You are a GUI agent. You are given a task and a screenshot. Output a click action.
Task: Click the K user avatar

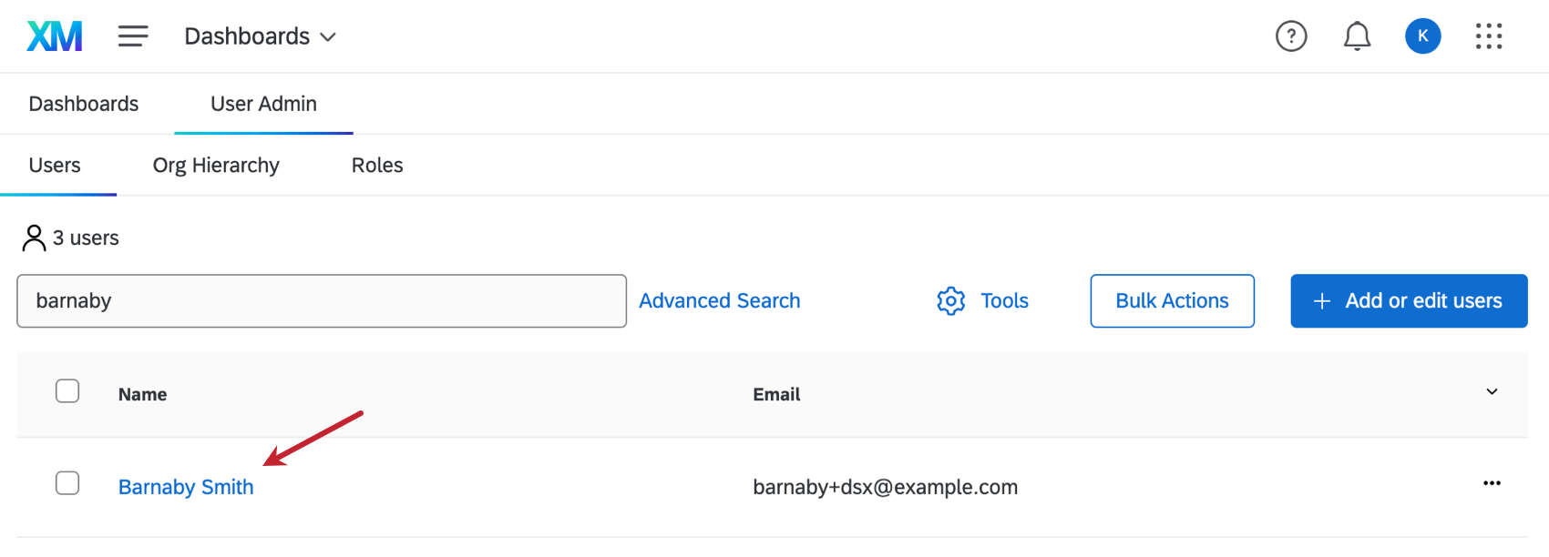tap(1422, 36)
